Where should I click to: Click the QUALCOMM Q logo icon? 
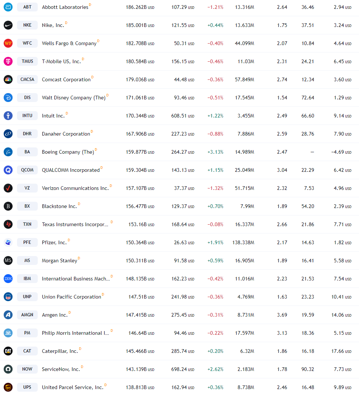coord(8,170)
